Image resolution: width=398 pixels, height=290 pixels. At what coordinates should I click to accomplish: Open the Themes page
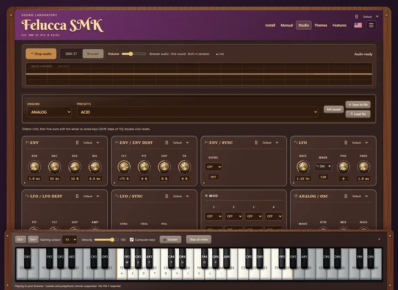[321, 25]
